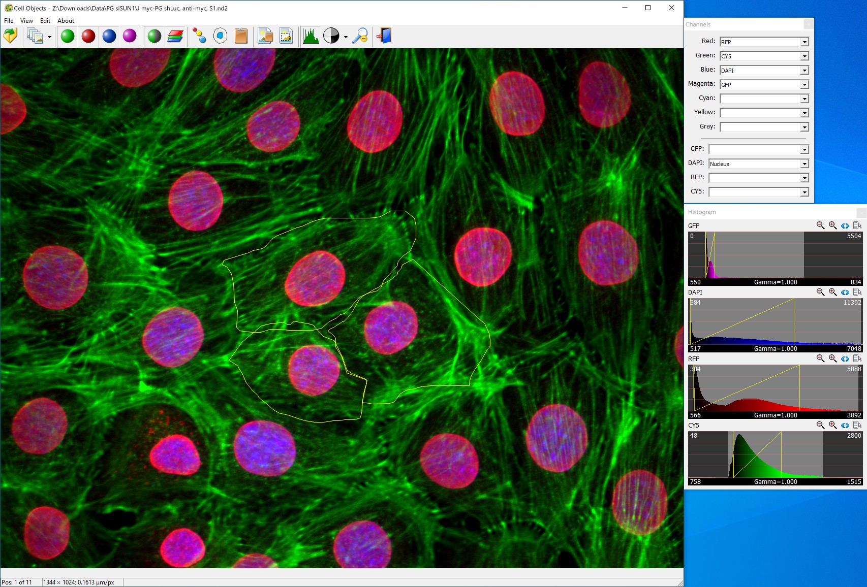
Task: Close the Channels panel
Action: (x=809, y=24)
